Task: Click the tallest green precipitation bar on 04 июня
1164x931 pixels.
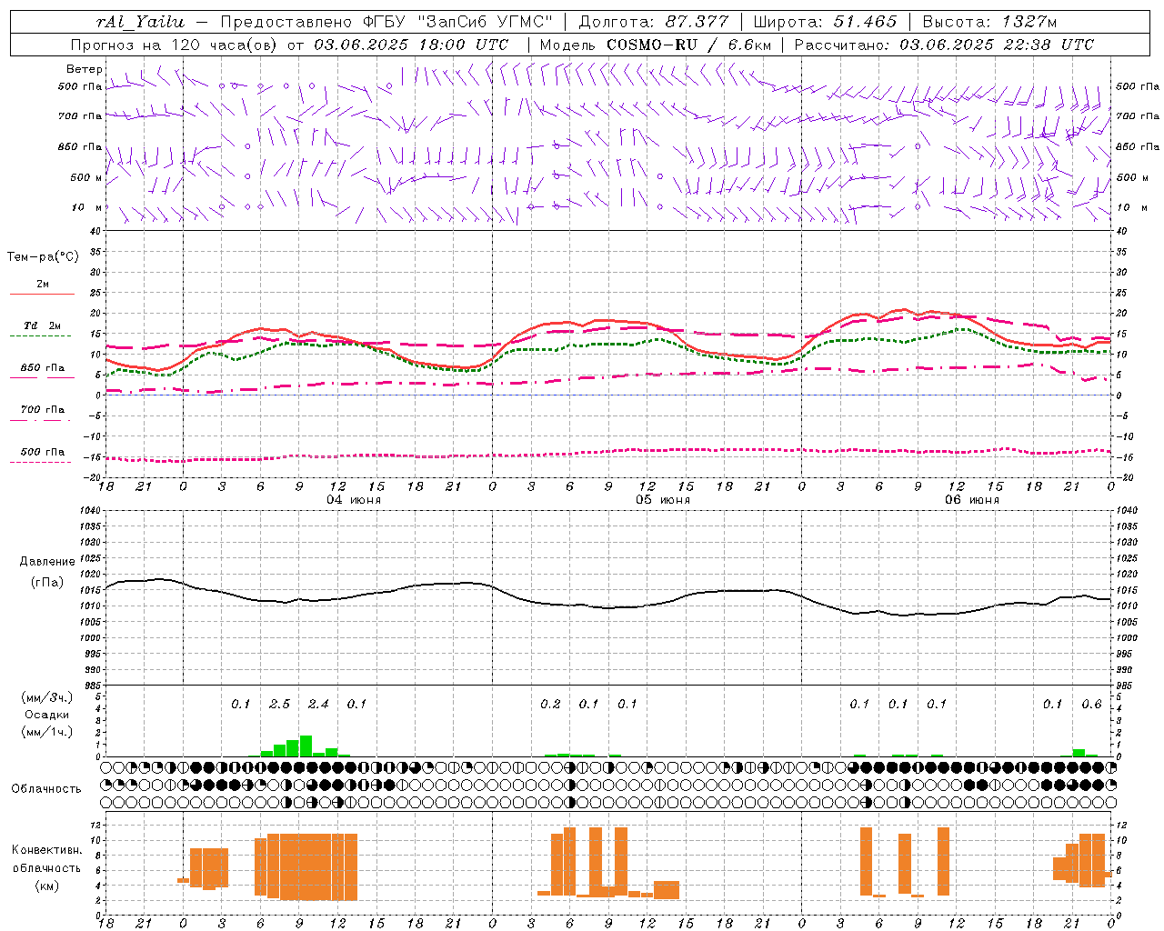Action: [306, 746]
